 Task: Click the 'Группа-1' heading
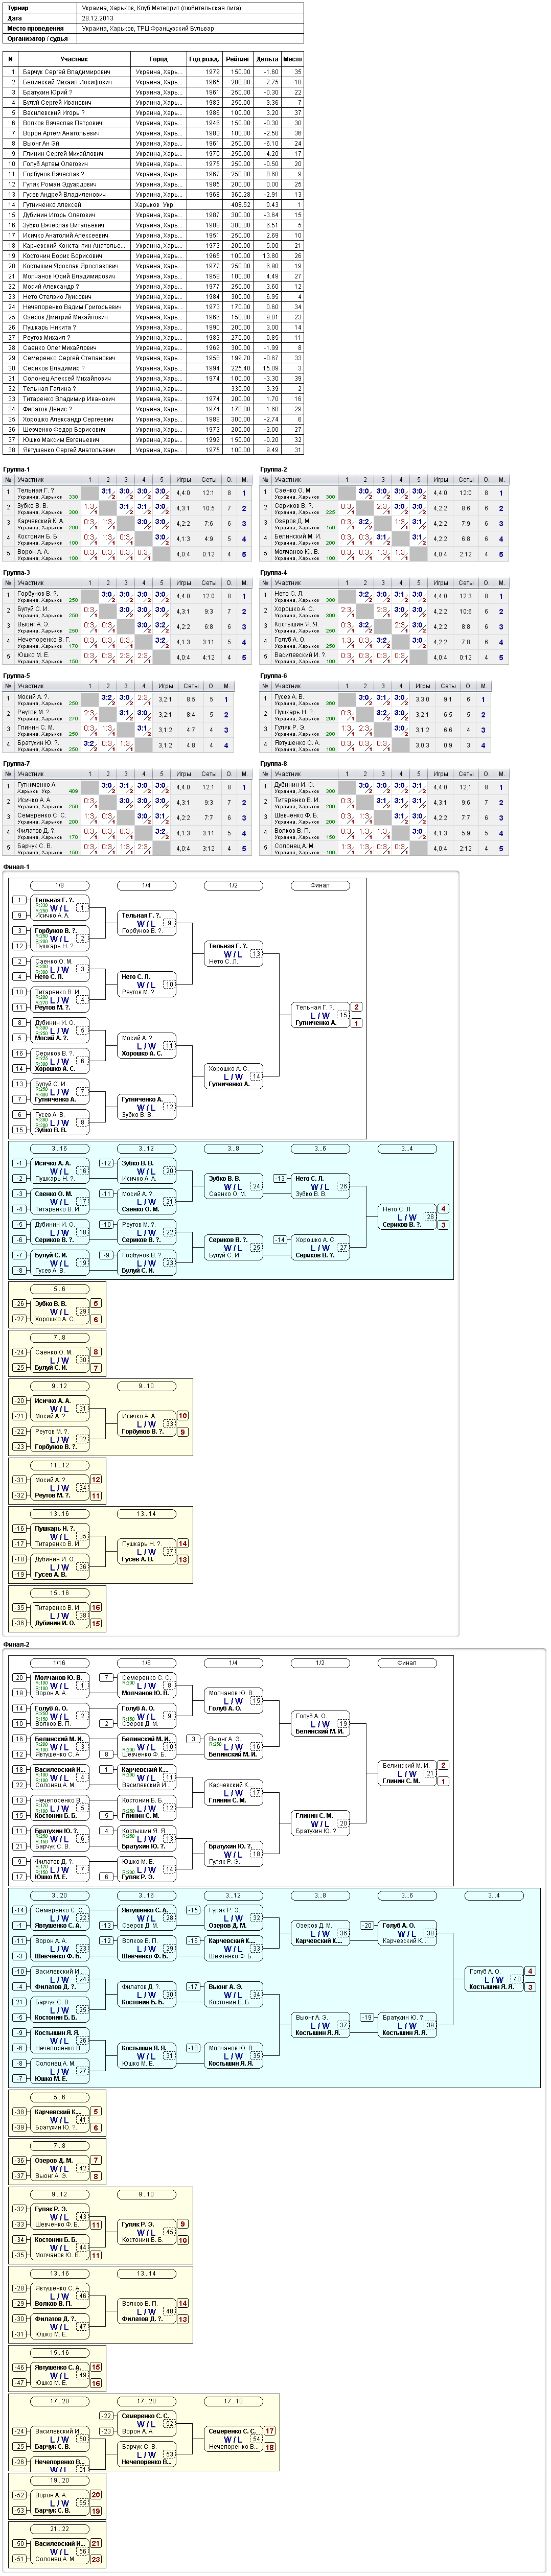pyautogui.click(x=16, y=469)
